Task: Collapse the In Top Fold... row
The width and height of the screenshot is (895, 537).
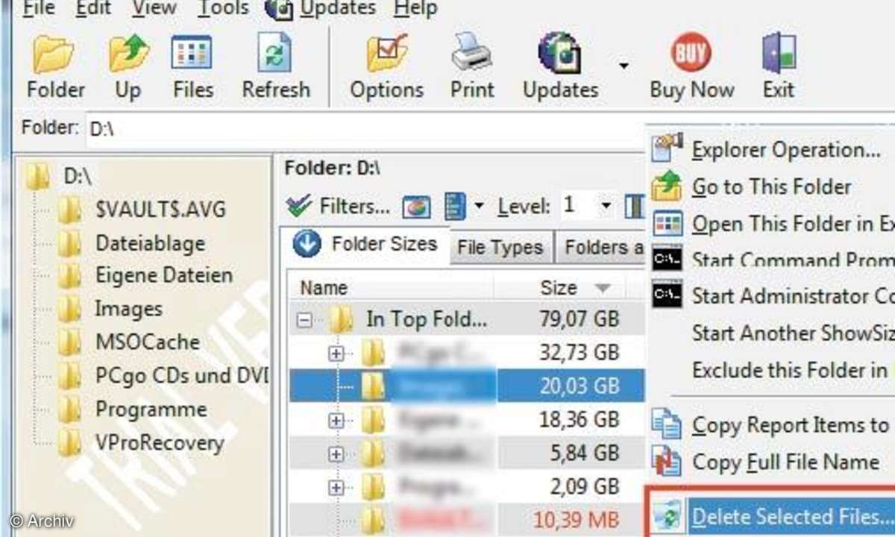Action: (304, 321)
